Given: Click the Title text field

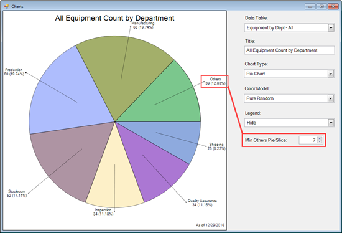Looking at the screenshot, I should click(x=289, y=50).
